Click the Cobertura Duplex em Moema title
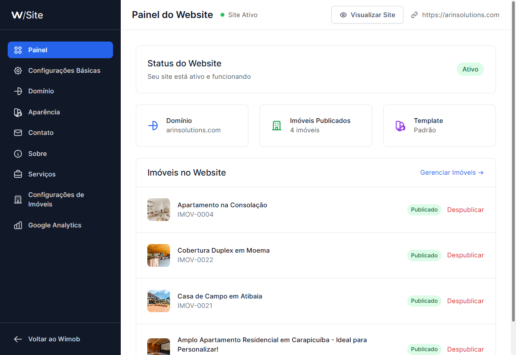 [224, 251]
